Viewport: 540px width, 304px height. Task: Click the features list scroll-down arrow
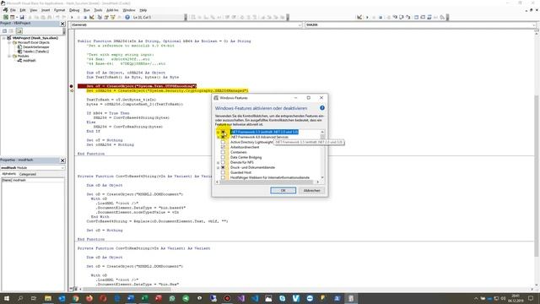[322, 177]
